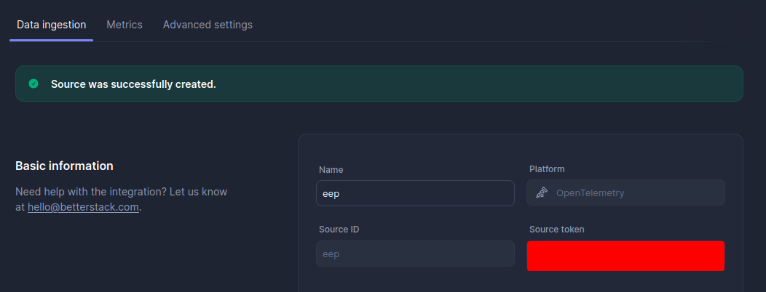
Task: Click the Platform field label
Action: point(547,169)
